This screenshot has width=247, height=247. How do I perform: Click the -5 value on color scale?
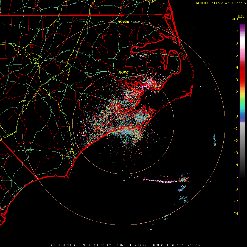[236, 177]
